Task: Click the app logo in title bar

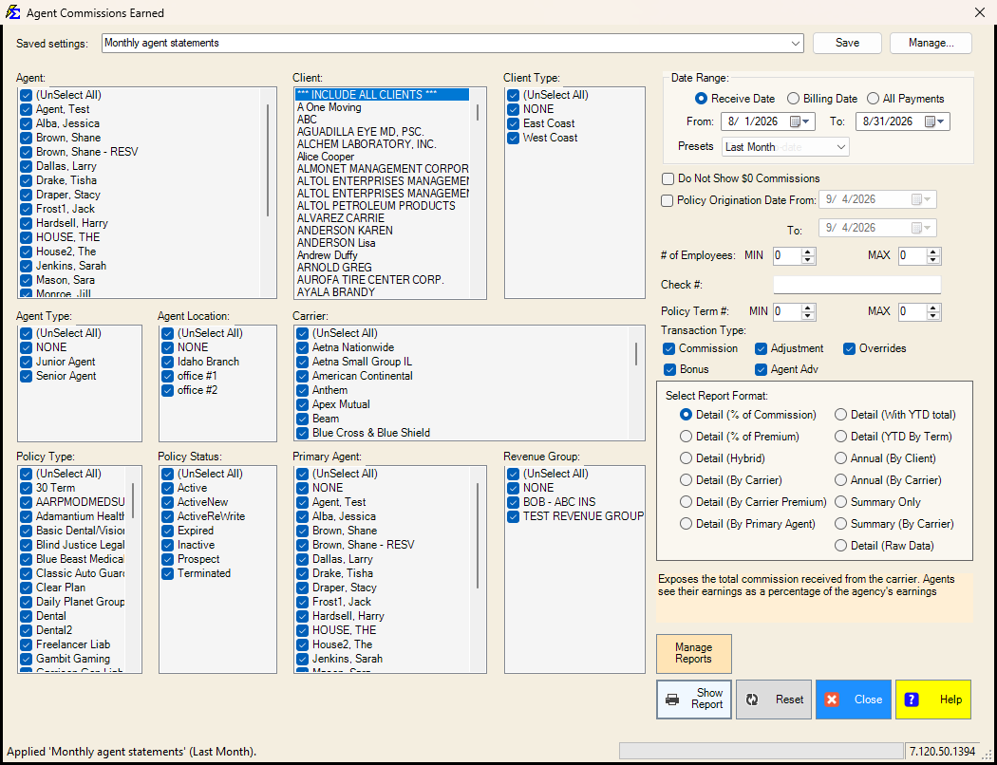Action: coord(12,12)
